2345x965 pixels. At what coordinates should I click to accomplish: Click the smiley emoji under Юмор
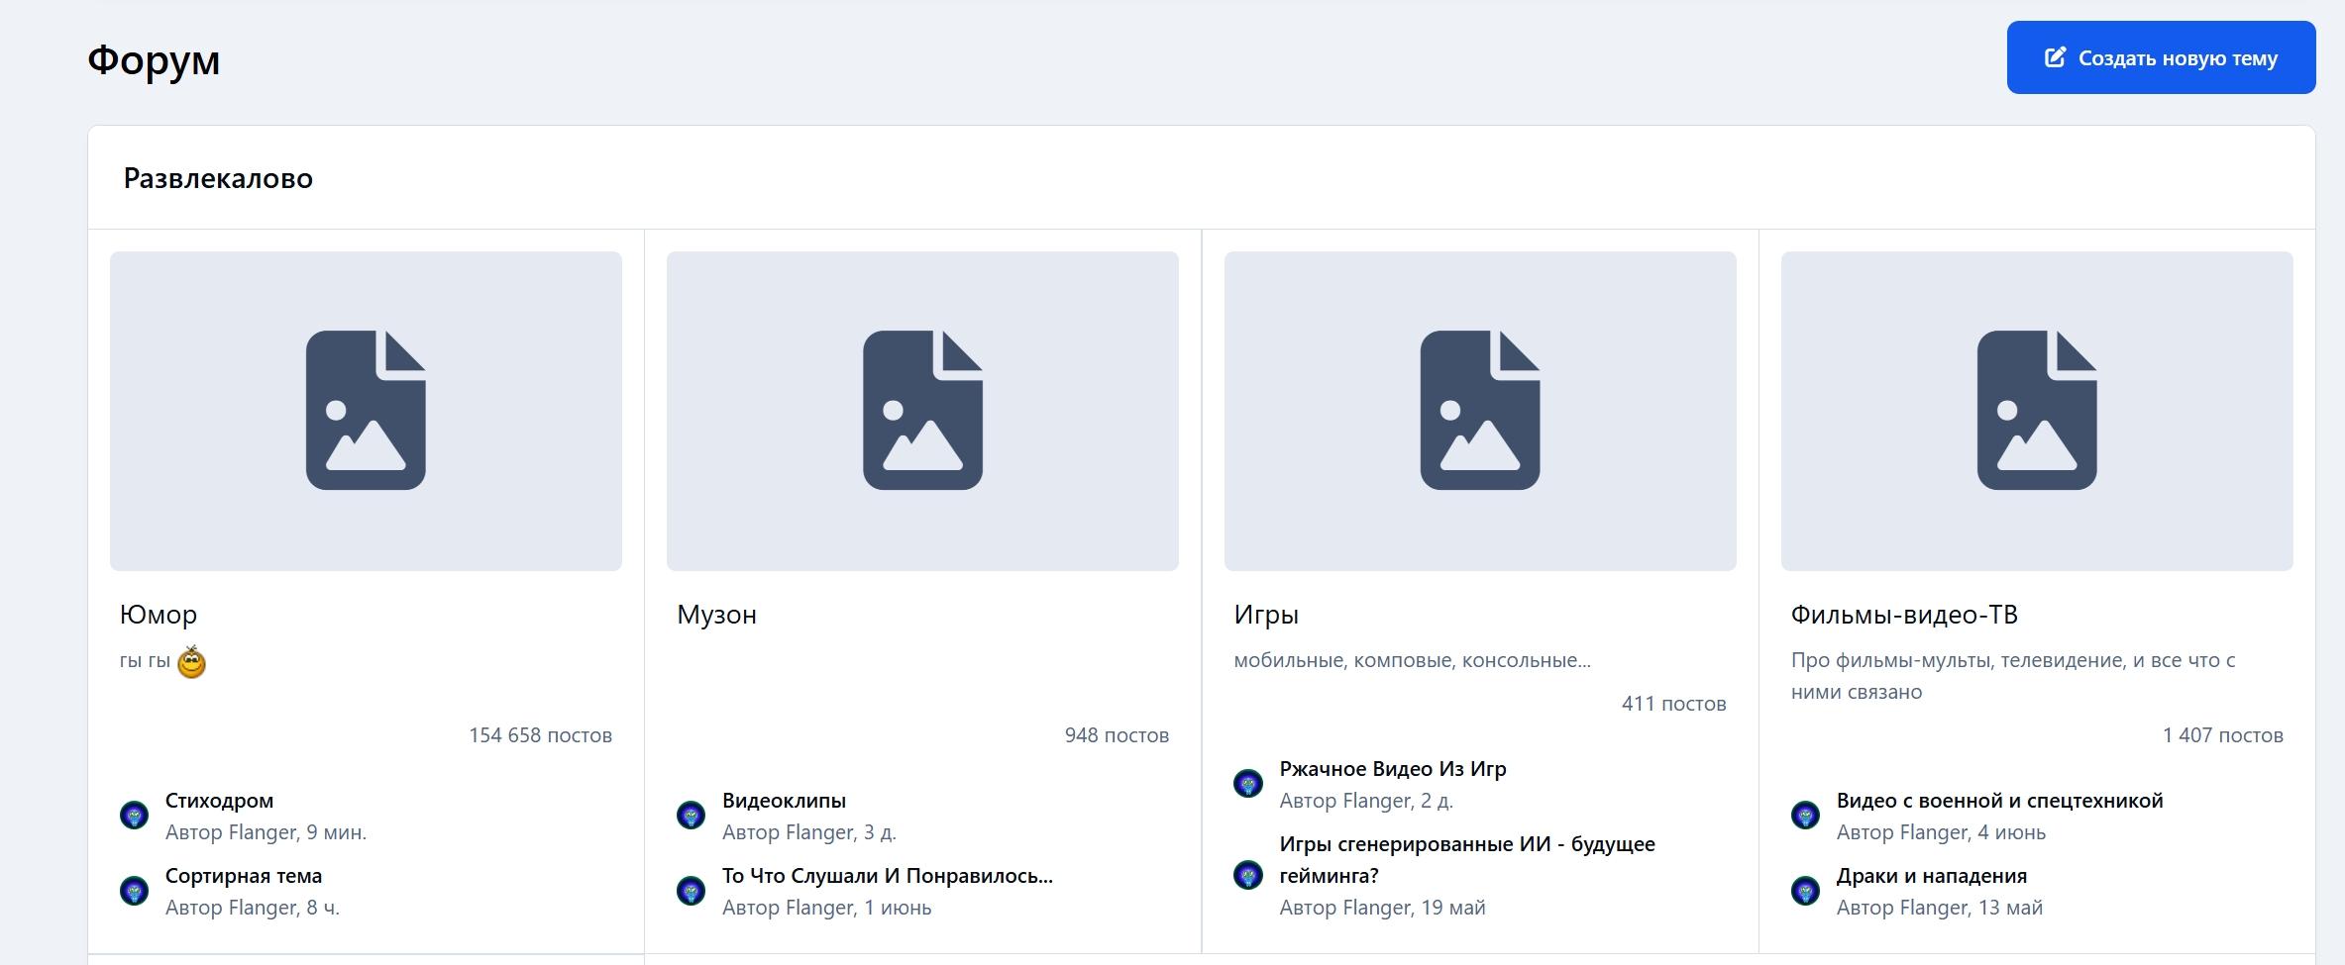point(191,661)
